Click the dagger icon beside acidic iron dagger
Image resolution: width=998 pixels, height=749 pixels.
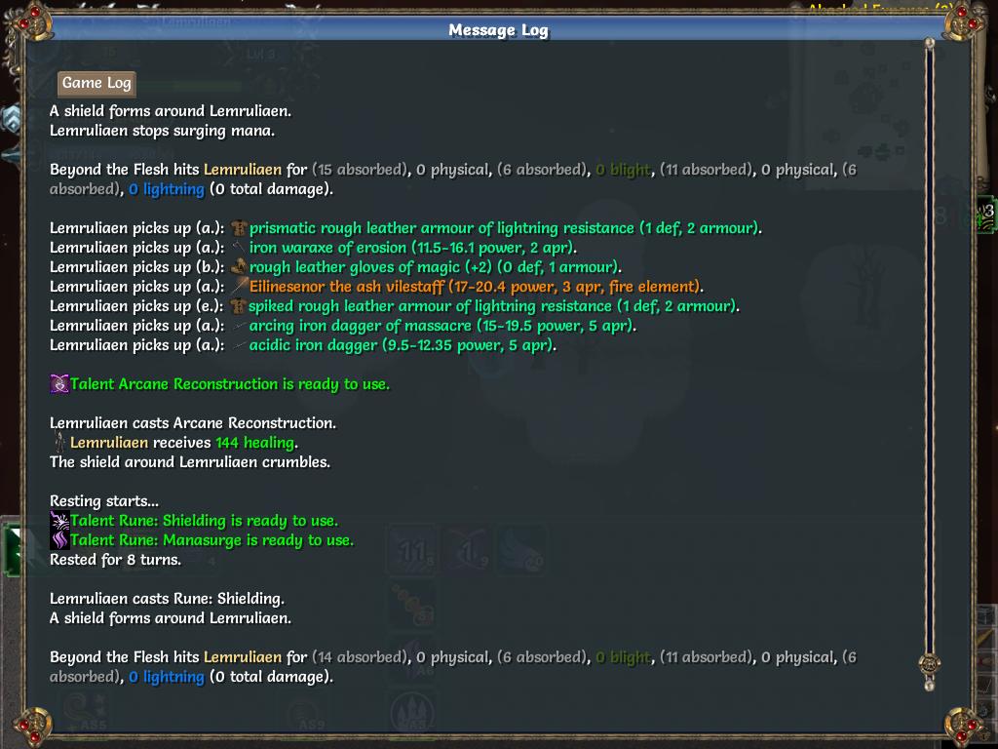click(x=239, y=345)
